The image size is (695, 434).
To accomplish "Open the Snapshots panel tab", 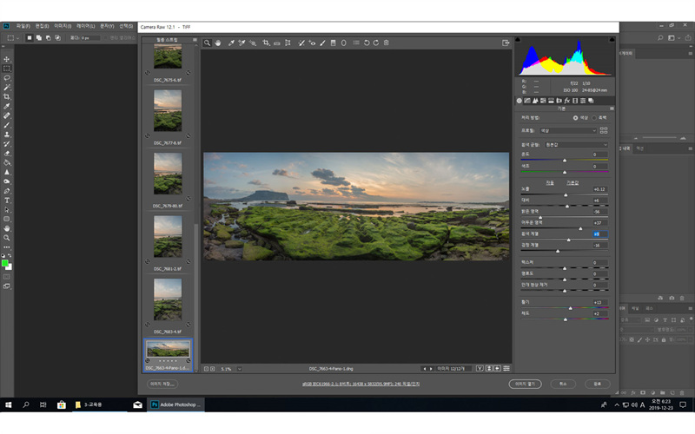I will (591, 101).
